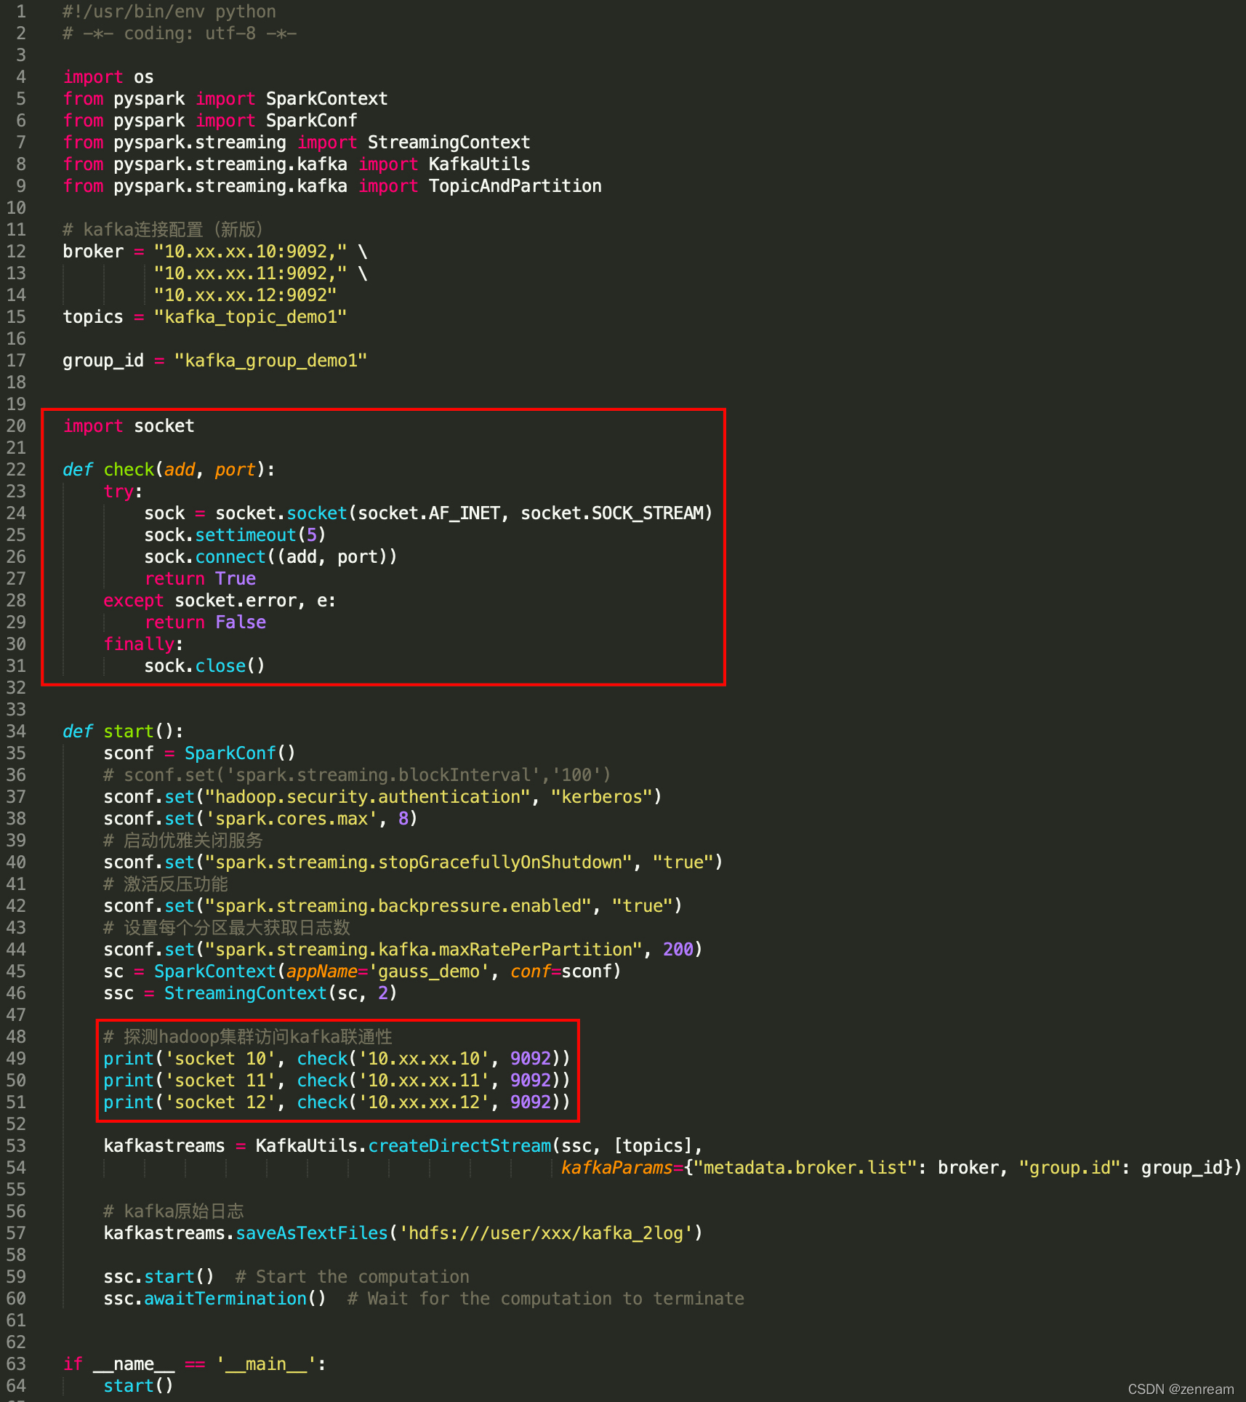
Task: Click 'SparkConf()' call on line 35
Action: point(240,753)
